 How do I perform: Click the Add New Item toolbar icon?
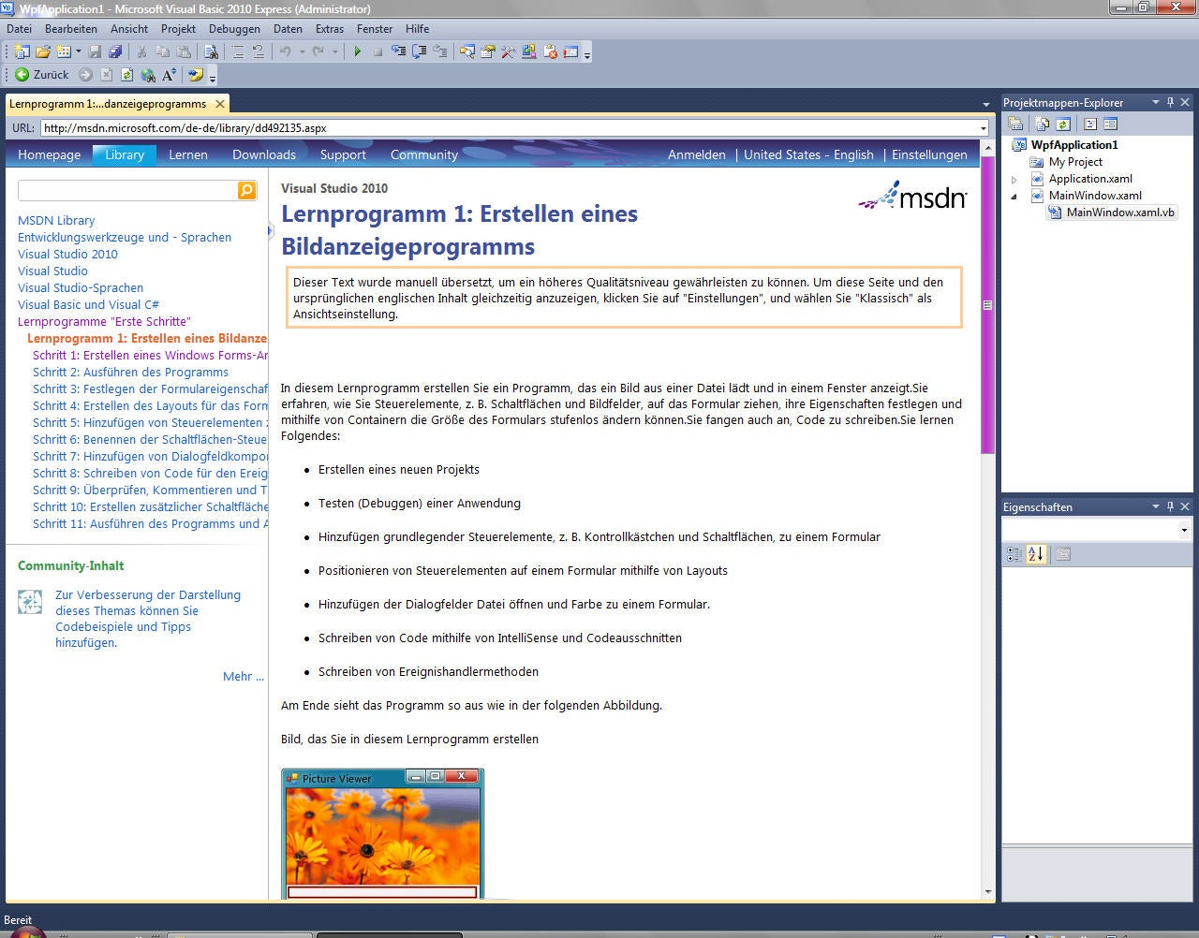pyautogui.click(x=64, y=52)
